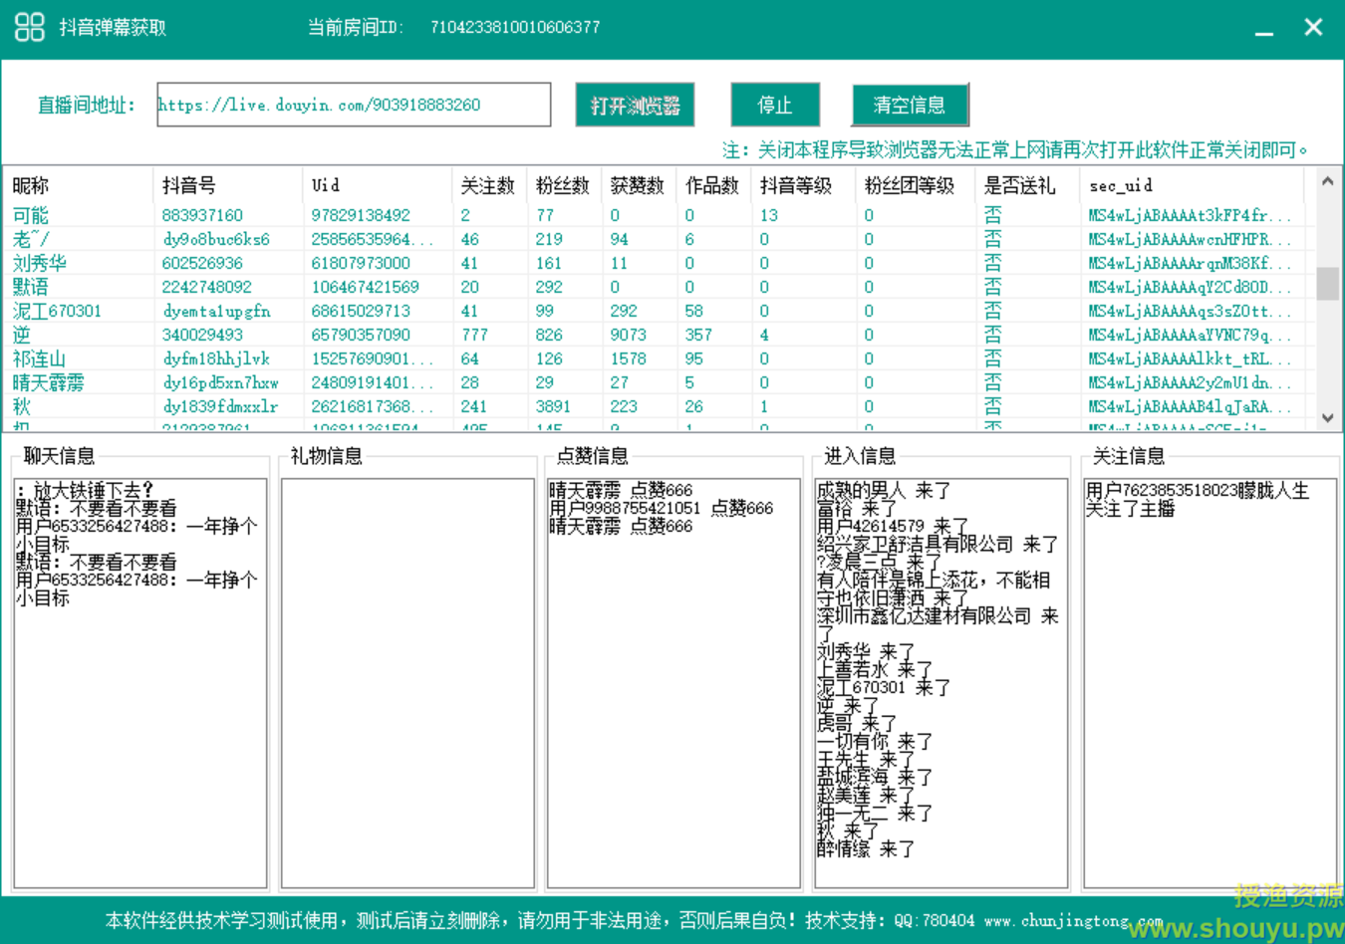Click the Douyin ID 602526936
This screenshot has height=944, width=1345.
tap(202, 263)
